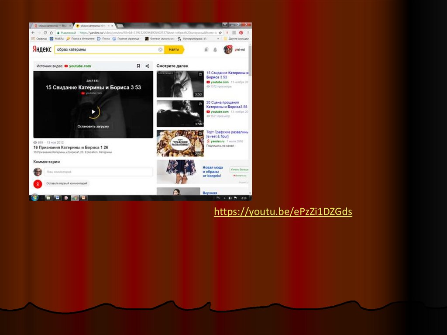Viewport: 447px width, 335px height.
Task: Open the Windows Start button
Action: [35, 197]
